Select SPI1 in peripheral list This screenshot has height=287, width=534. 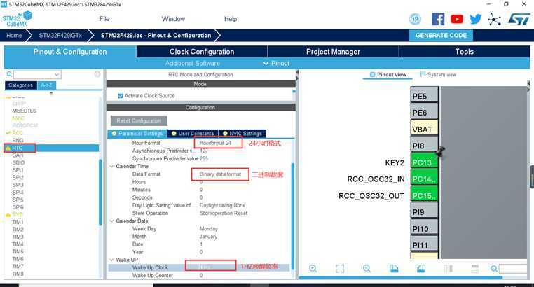click(18, 170)
